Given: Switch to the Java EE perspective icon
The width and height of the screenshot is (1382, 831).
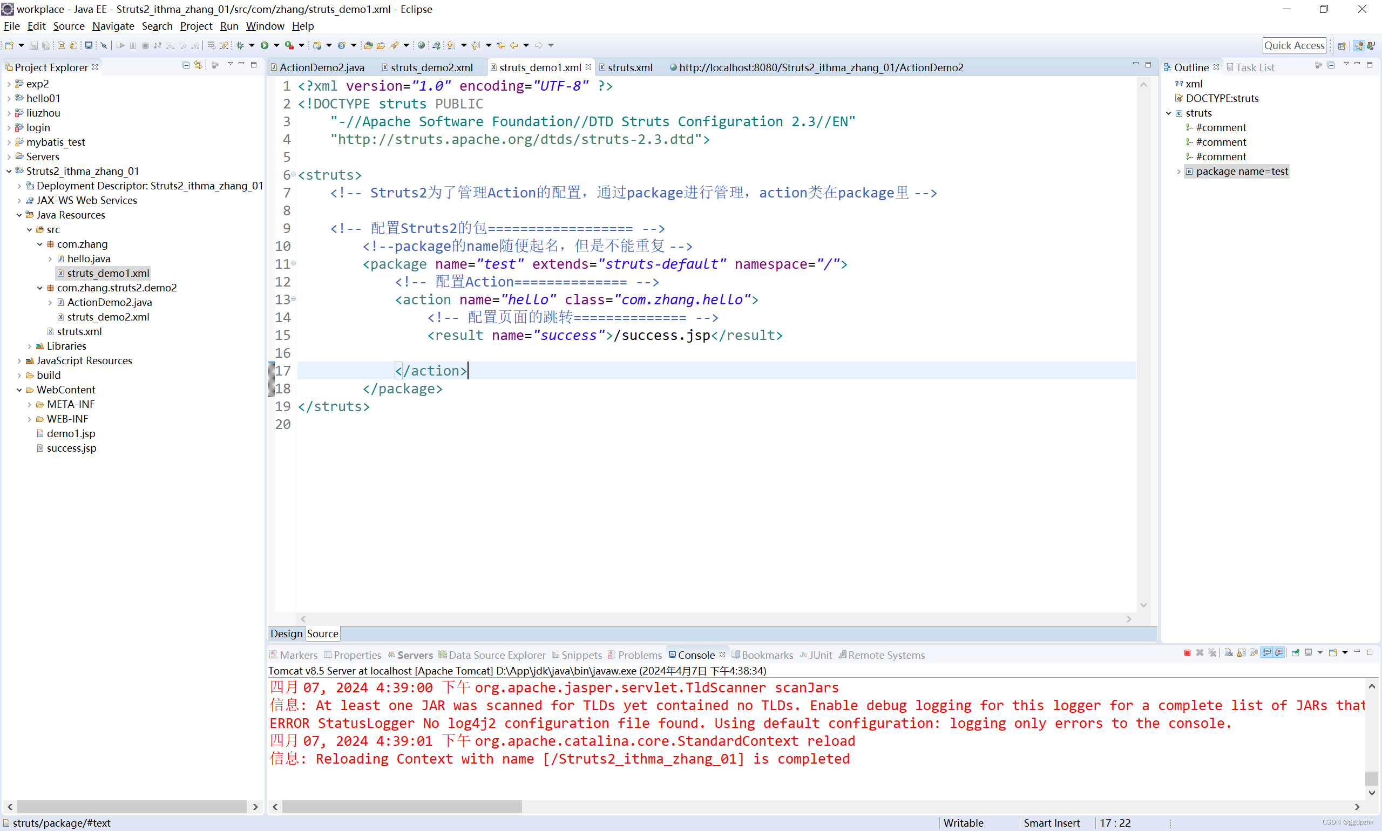Looking at the screenshot, I should click(x=1358, y=46).
